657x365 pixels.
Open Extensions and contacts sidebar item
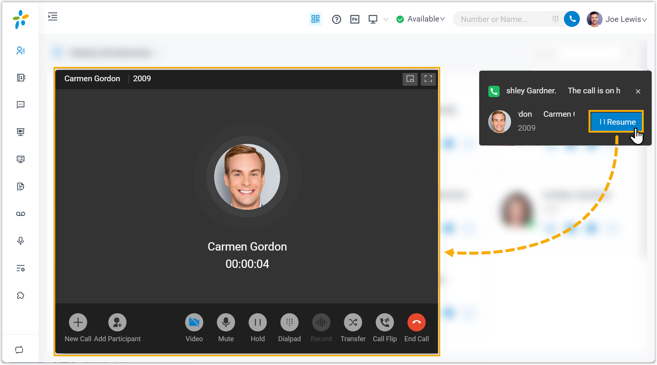click(20, 51)
